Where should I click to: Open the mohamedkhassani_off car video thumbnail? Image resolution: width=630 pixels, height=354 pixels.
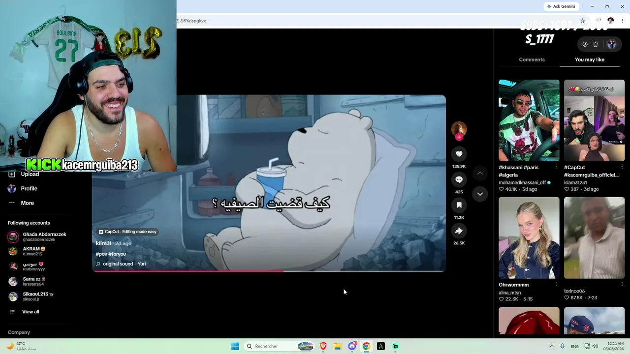pyautogui.click(x=529, y=120)
